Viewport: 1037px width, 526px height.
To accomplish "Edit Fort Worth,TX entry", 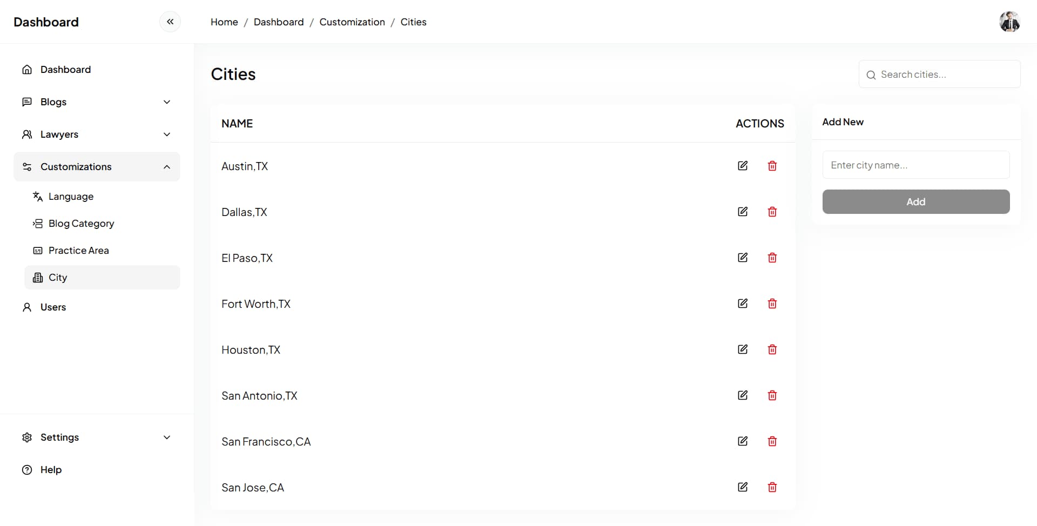I will [743, 304].
